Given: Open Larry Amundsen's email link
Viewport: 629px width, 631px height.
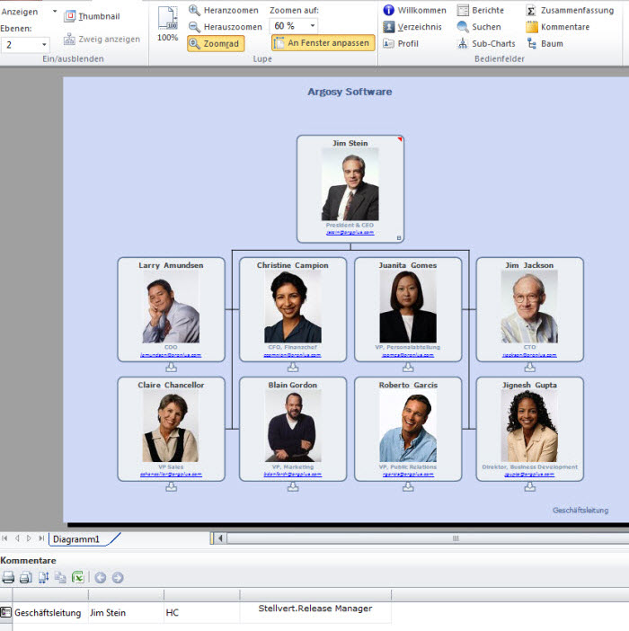Looking at the screenshot, I should (x=171, y=355).
